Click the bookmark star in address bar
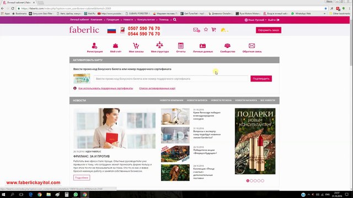 [x=325, y=9]
